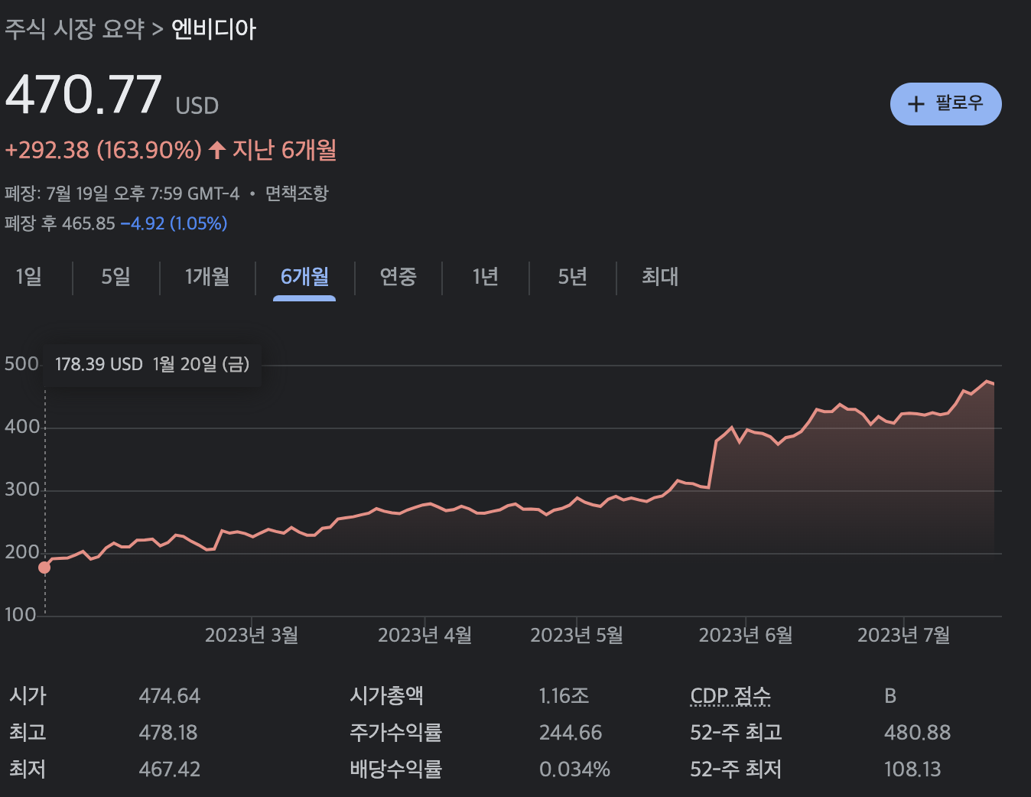Click the 100 y-axis label

(x=20, y=615)
